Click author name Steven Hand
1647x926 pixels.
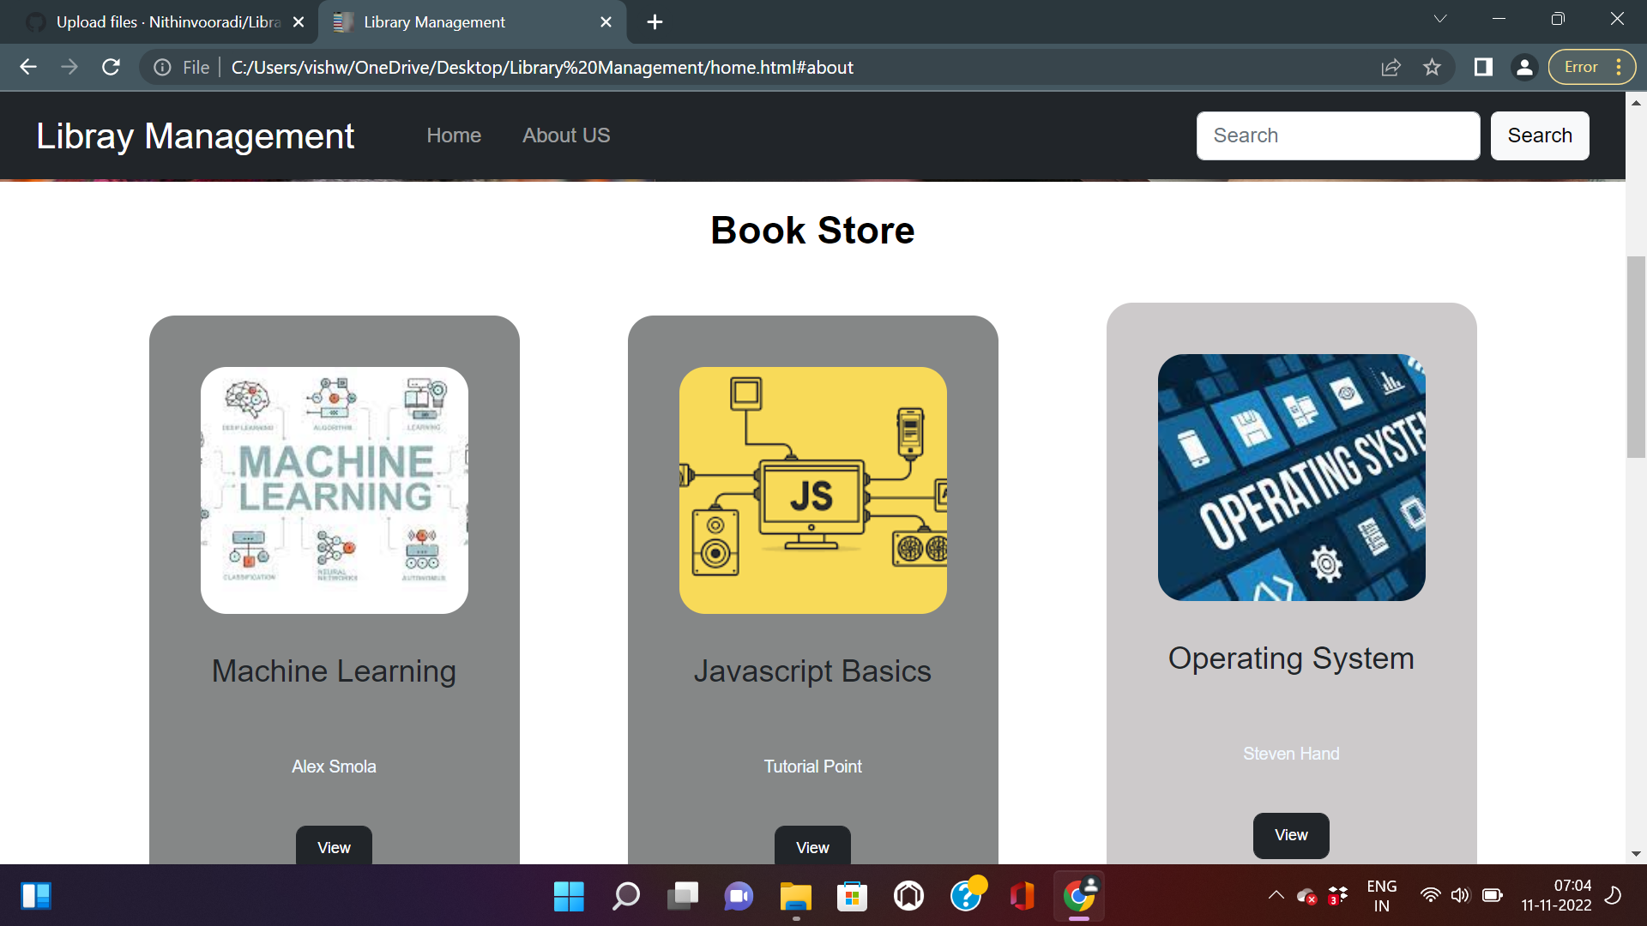point(1291,754)
